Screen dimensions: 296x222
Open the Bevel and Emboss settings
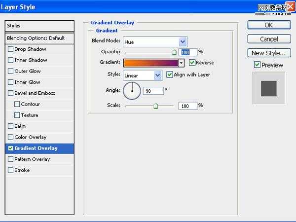(35, 93)
